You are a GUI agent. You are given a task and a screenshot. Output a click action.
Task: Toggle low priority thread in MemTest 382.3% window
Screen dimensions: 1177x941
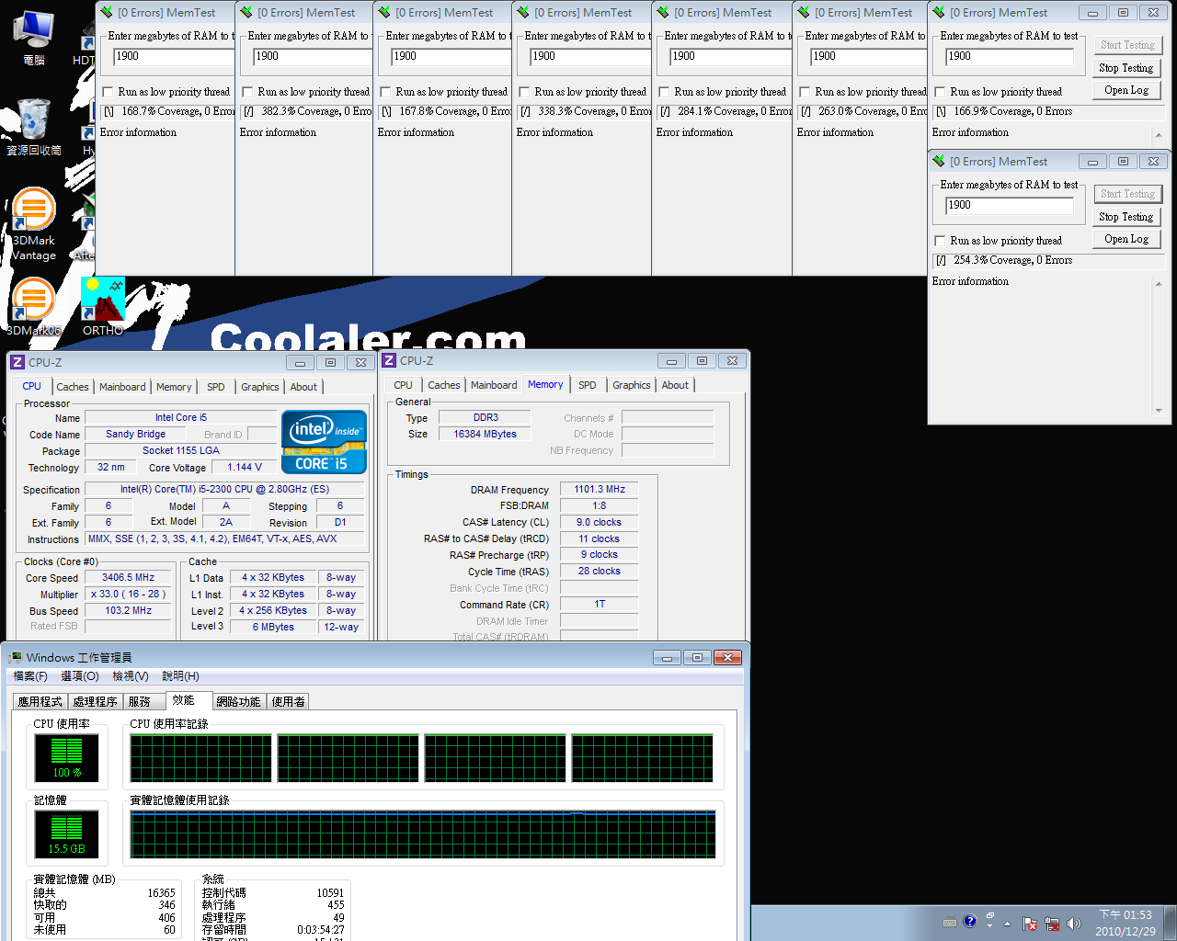[247, 92]
